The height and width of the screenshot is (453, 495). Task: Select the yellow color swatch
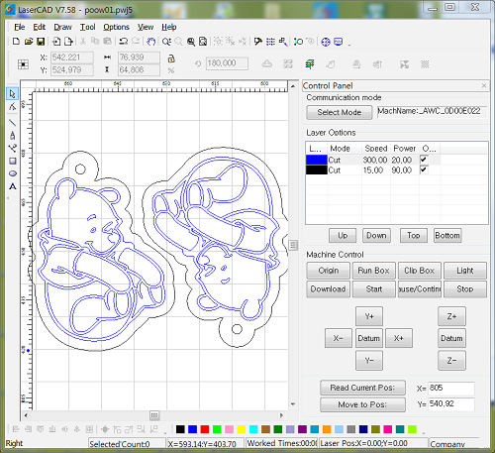pos(242,429)
